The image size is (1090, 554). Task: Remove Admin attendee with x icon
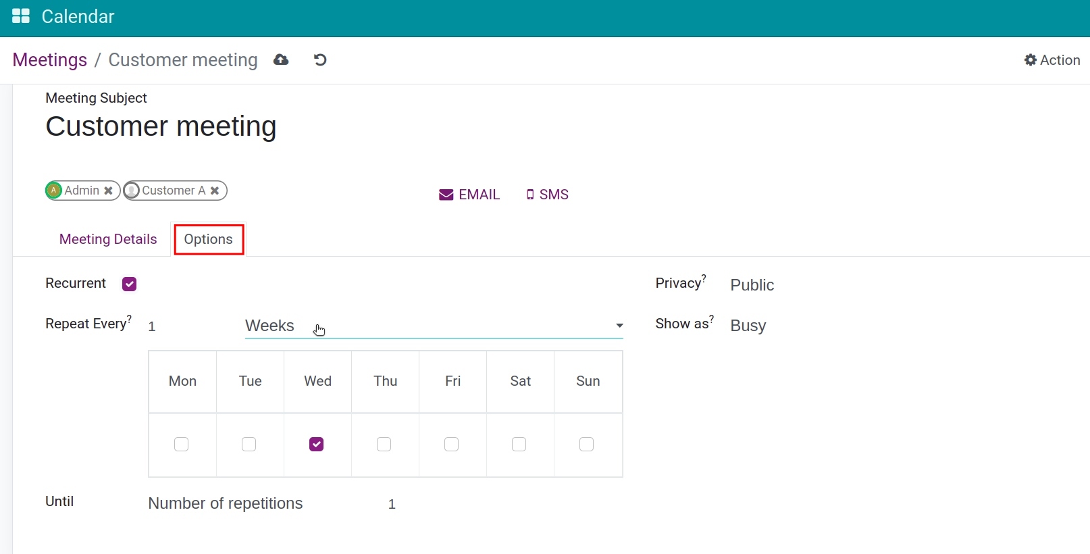108,191
